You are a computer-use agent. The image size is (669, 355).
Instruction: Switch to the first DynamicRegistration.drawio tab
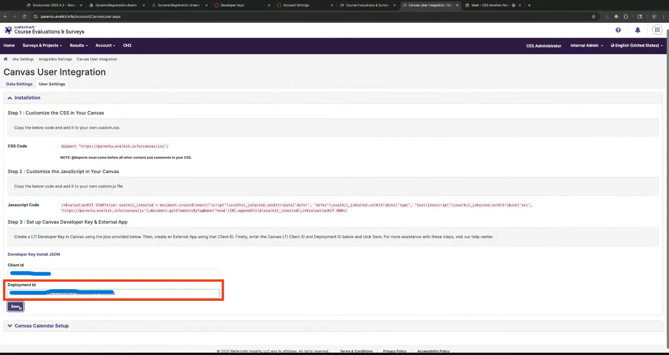click(x=117, y=5)
